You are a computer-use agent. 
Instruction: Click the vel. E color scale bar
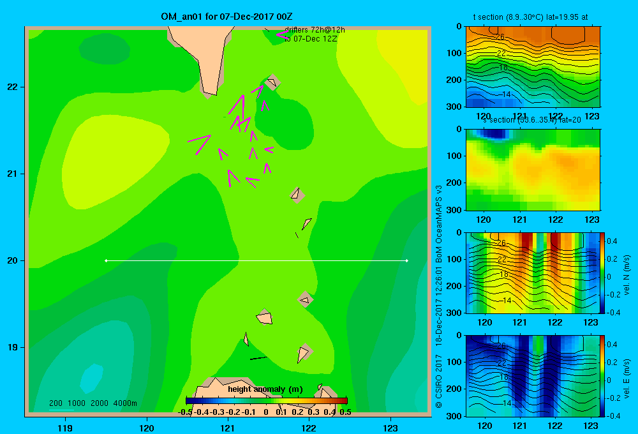tap(603, 376)
